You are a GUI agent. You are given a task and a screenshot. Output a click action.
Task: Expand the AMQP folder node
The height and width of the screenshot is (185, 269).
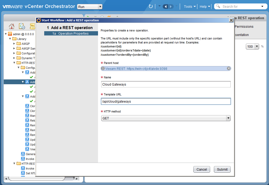14,44
